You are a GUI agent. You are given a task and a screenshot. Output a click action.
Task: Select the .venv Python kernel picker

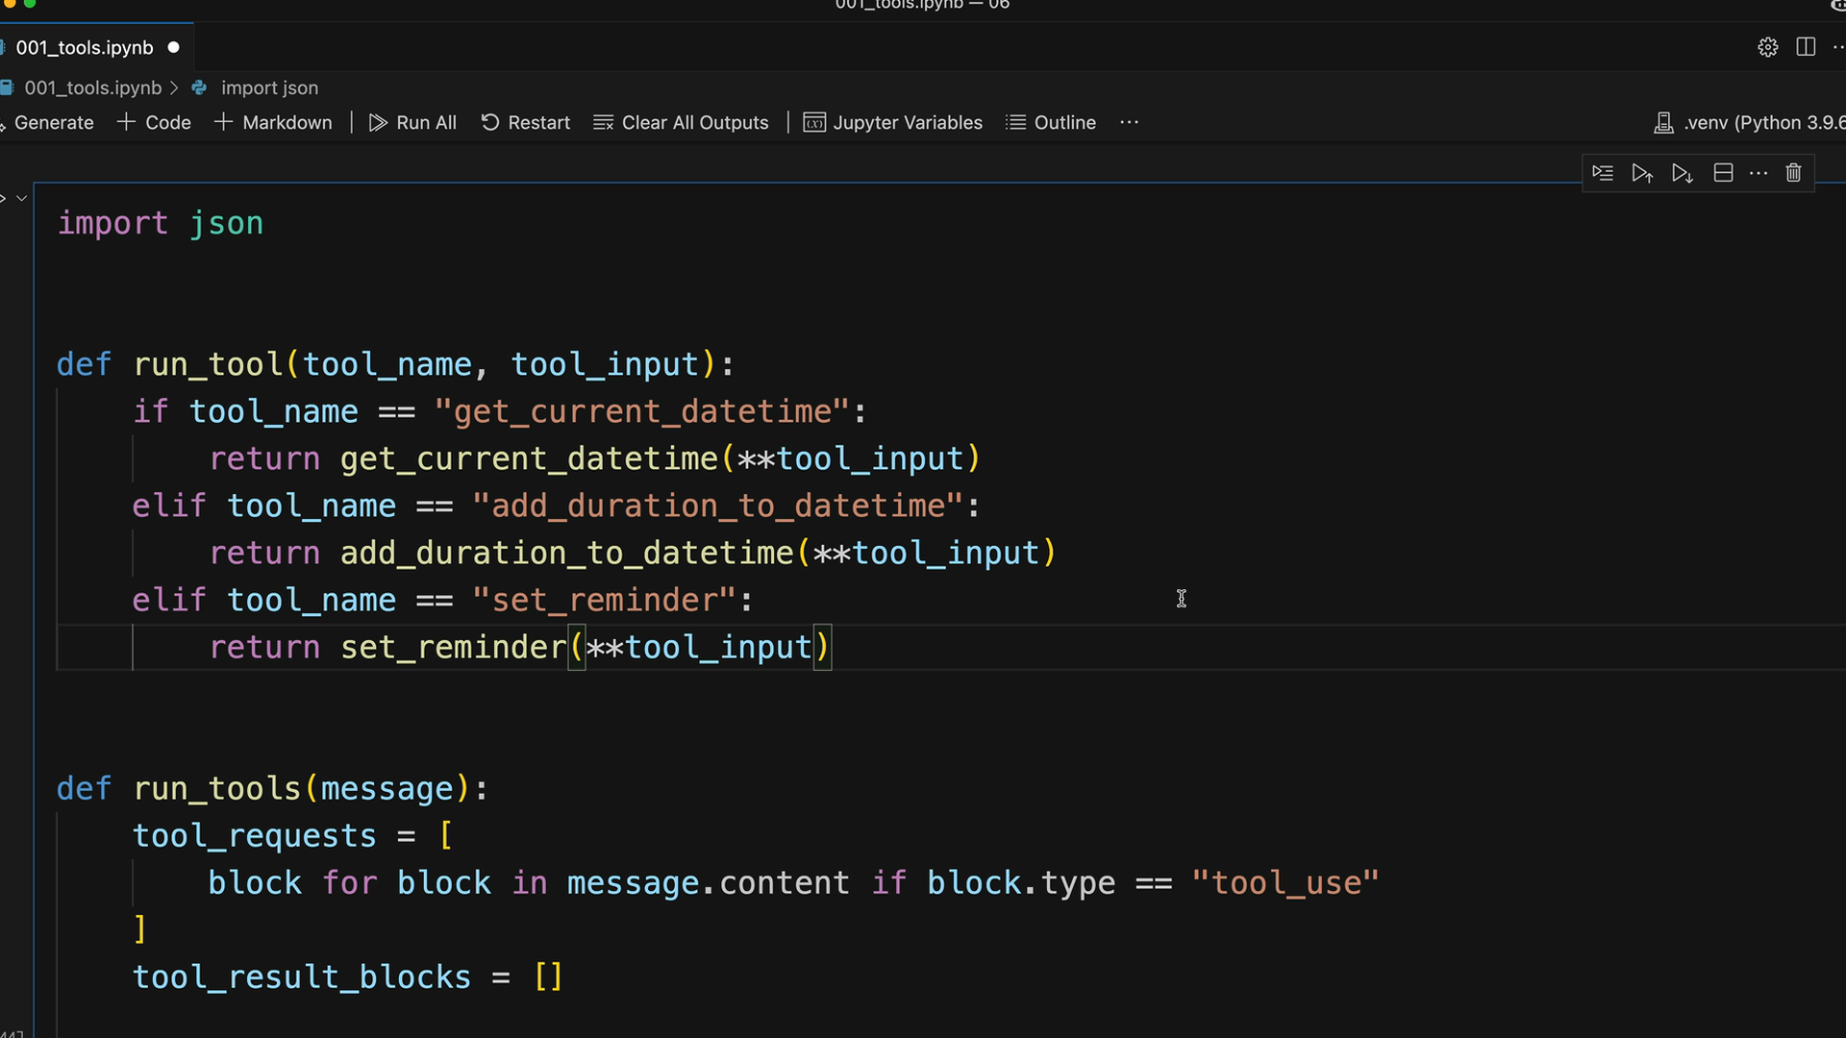point(1749,122)
